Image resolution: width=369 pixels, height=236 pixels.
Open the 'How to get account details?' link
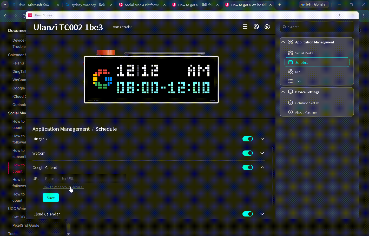click(63, 187)
